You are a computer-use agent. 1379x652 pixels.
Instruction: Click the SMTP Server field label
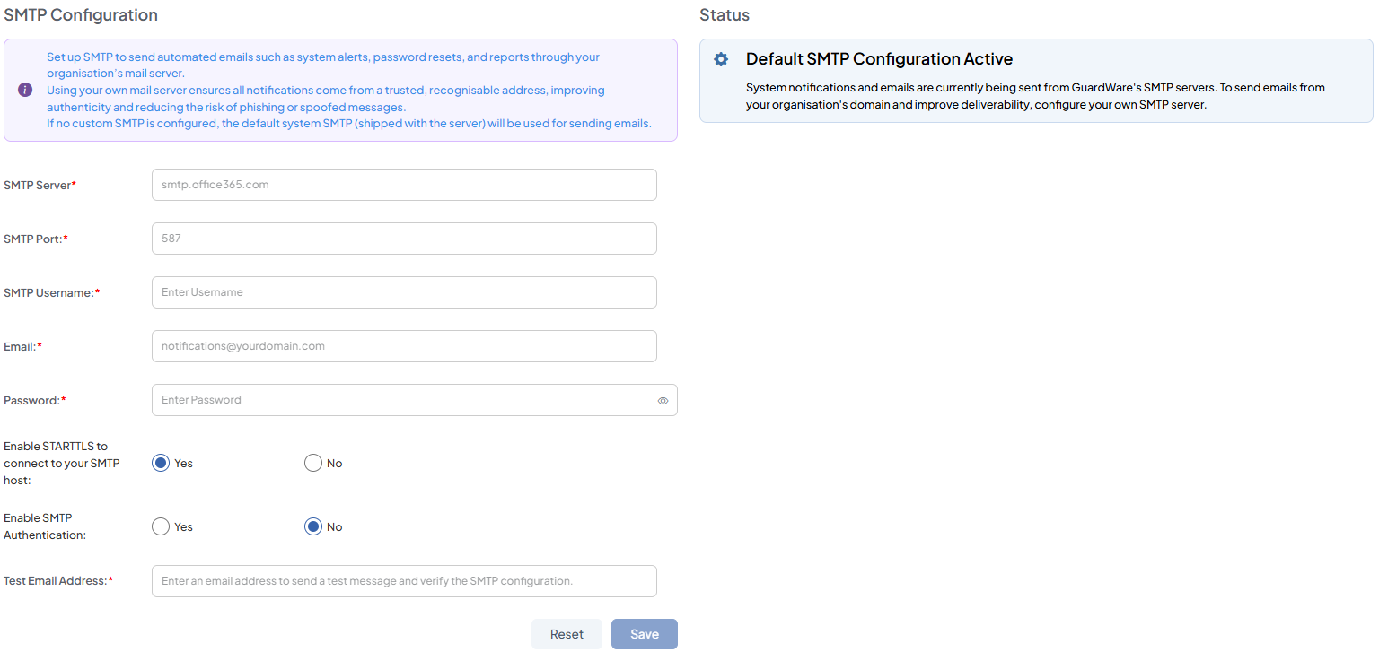click(x=40, y=185)
